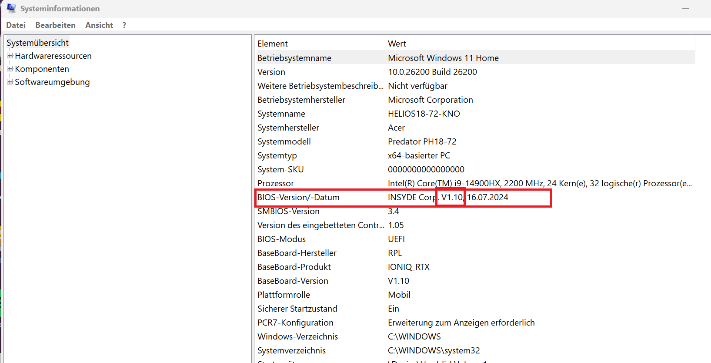The width and height of the screenshot is (711, 363).
Task: Click Erweiterung zum Anzeigen erforderlich value
Action: click(x=461, y=323)
